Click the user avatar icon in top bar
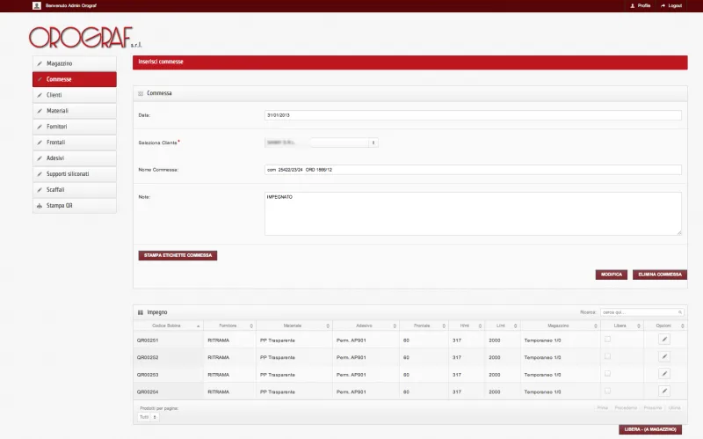The image size is (703, 439). pyautogui.click(x=37, y=5)
